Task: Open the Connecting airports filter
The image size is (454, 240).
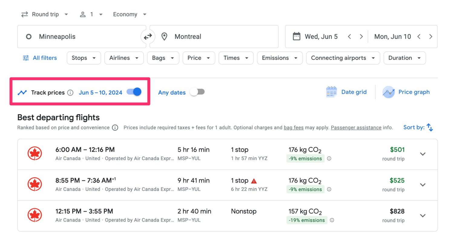Action: click(x=343, y=58)
